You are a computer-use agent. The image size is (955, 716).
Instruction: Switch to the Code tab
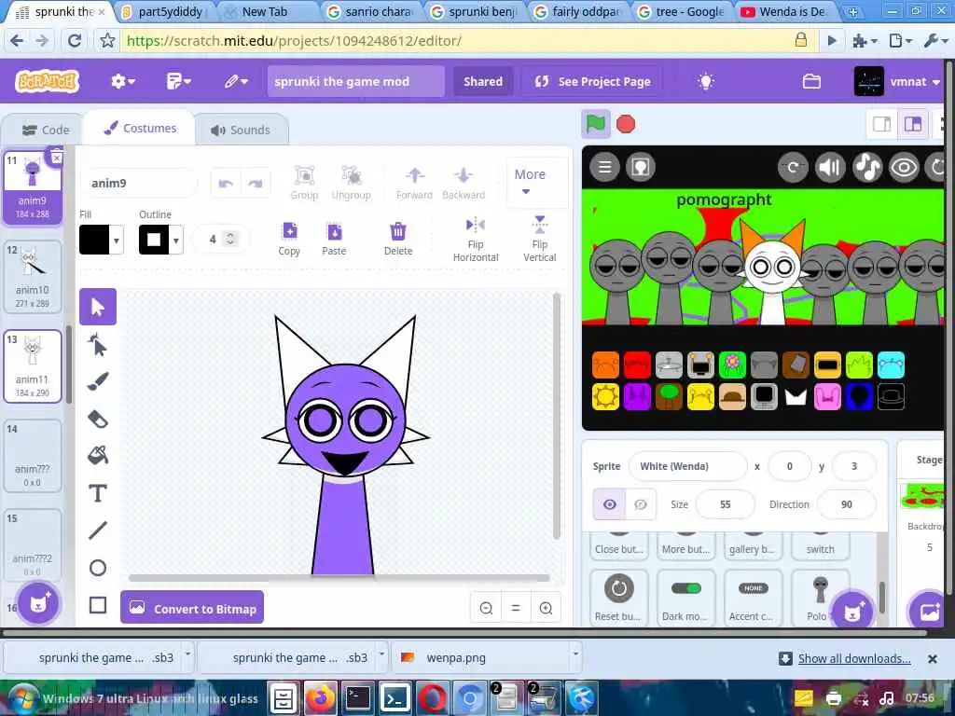pyautogui.click(x=45, y=130)
